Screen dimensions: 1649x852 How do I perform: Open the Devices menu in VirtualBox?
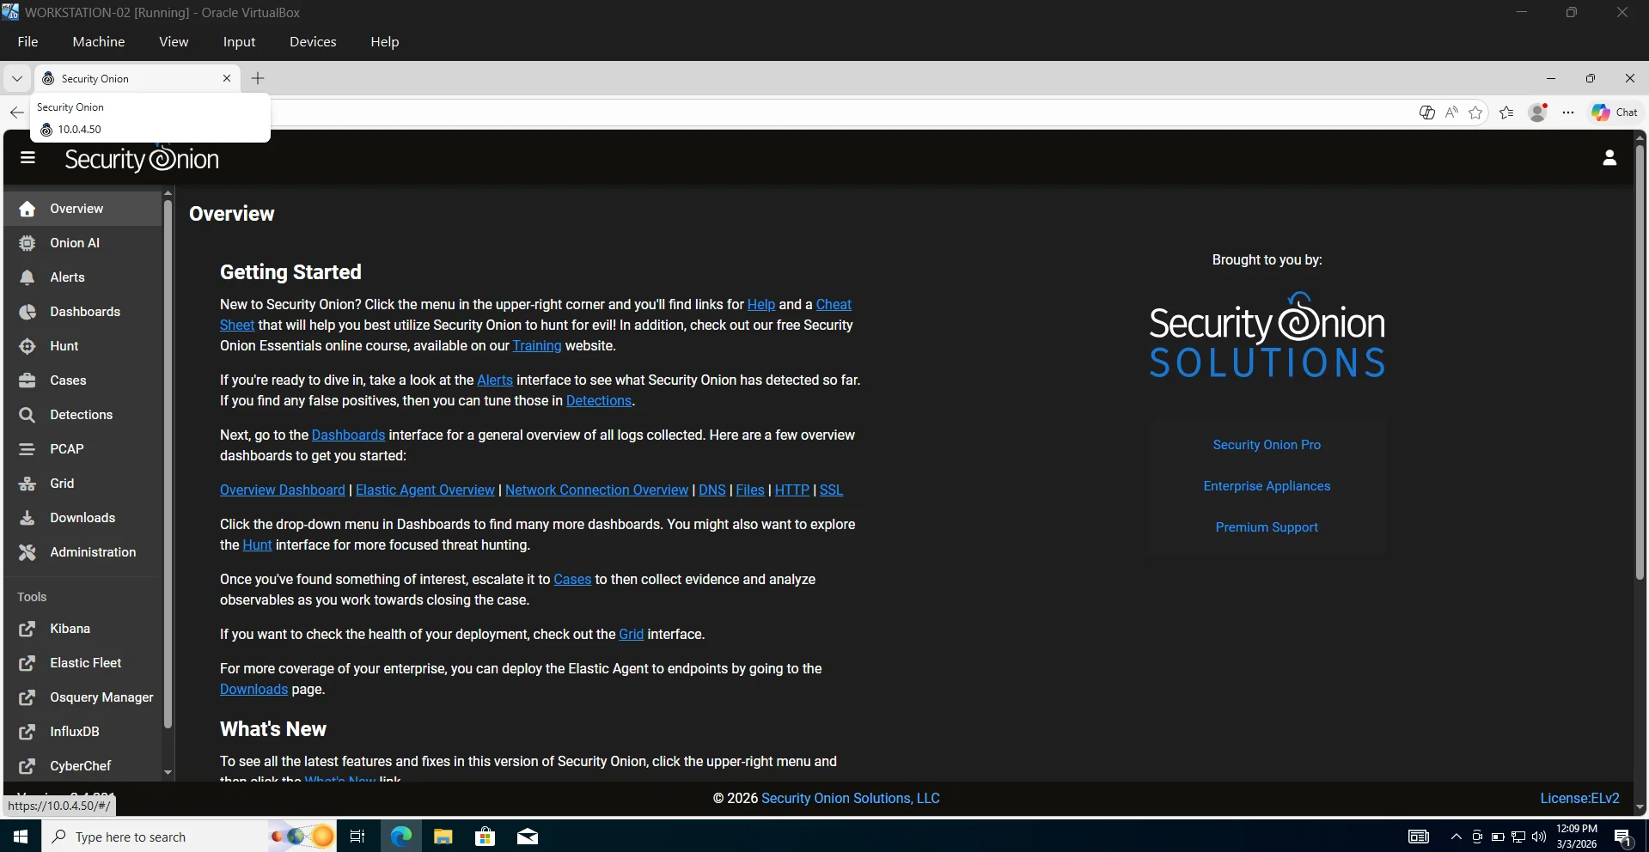pos(313,41)
